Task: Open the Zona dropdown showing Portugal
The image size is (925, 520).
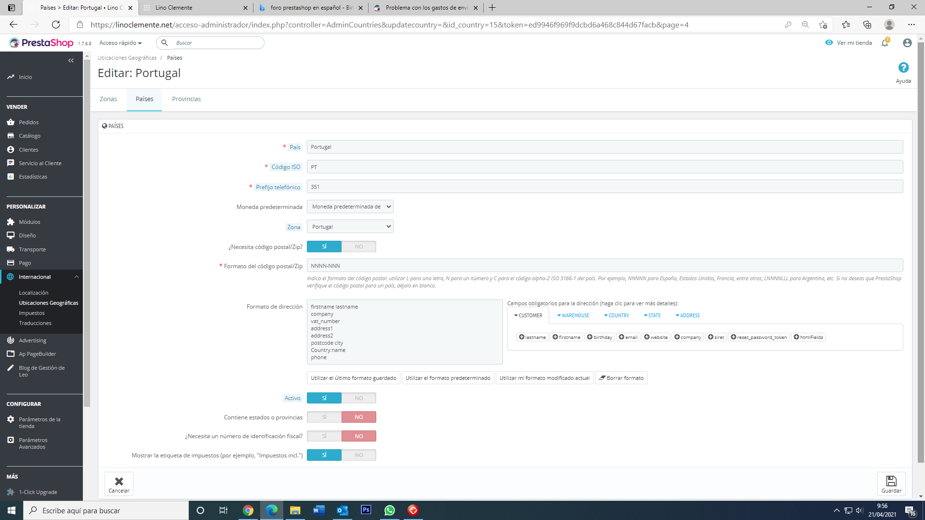Action: pos(350,227)
